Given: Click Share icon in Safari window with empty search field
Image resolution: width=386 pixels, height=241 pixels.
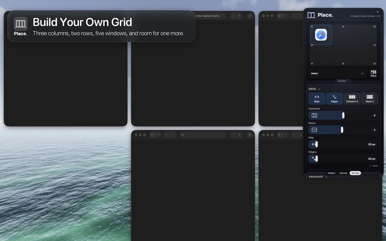Looking at the screenshot, I should 233,135.
